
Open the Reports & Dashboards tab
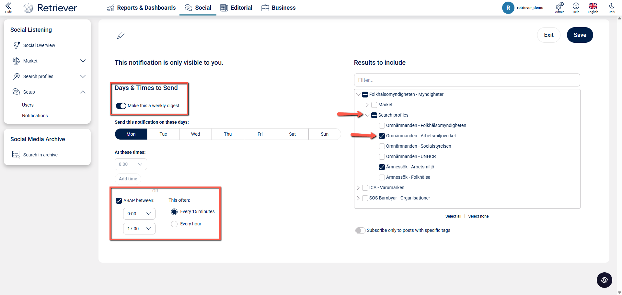[x=141, y=8]
